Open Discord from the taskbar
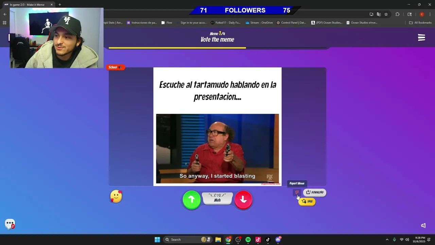Image resolution: width=435 pixels, height=245 pixels. click(278, 240)
